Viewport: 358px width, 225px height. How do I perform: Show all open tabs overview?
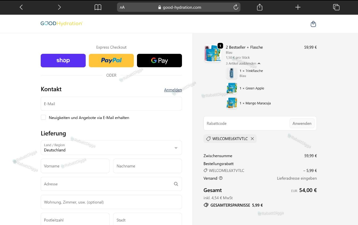tap(336, 7)
